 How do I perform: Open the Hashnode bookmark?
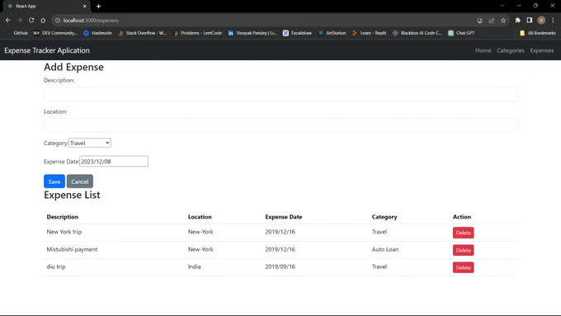pyautogui.click(x=97, y=33)
